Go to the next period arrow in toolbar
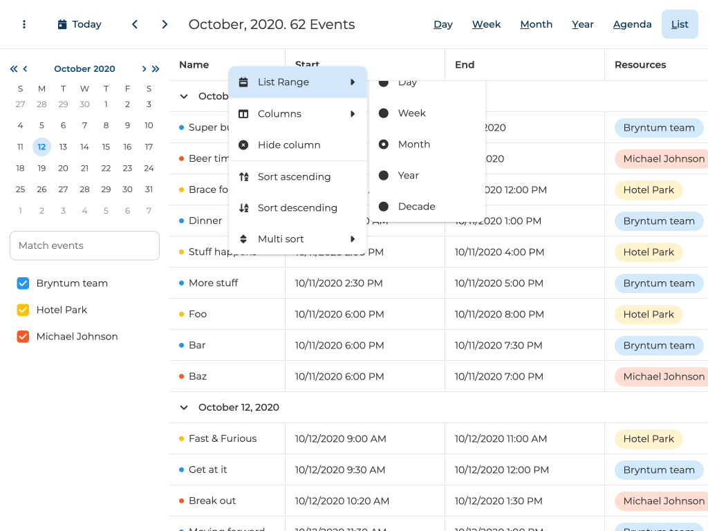 tap(165, 24)
